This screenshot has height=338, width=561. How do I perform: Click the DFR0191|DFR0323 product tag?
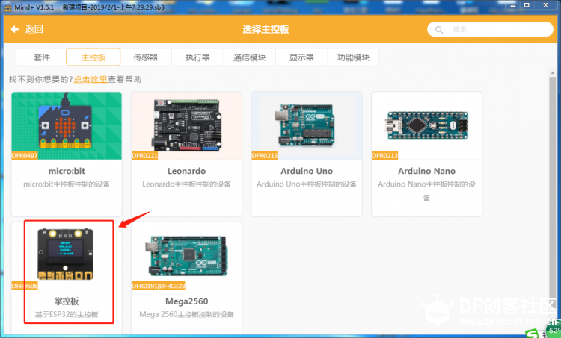coord(159,286)
